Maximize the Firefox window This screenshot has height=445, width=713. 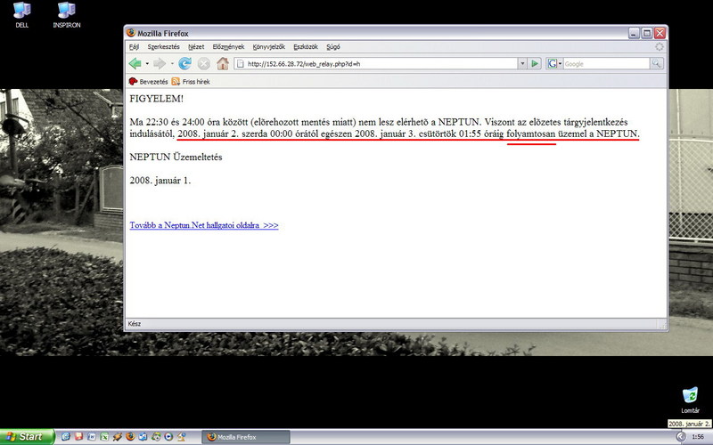pos(647,33)
